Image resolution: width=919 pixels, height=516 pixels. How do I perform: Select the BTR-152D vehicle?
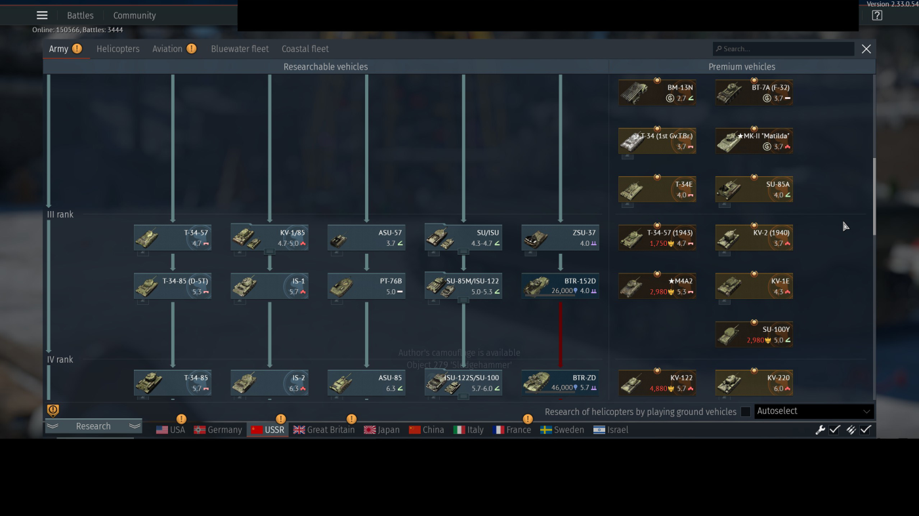pos(560,286)
